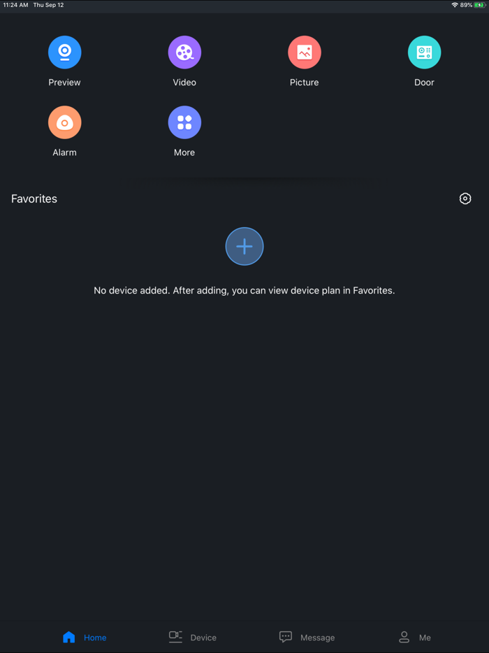Tap the 11:24 AM clock
The width and height of the screenshot is (489, 653).
tap(16, 5)
